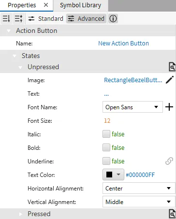Enable the Bold checkbox
Image resolution: width=176 pixels, height=219 pixels.
click(x=106, y=147)
